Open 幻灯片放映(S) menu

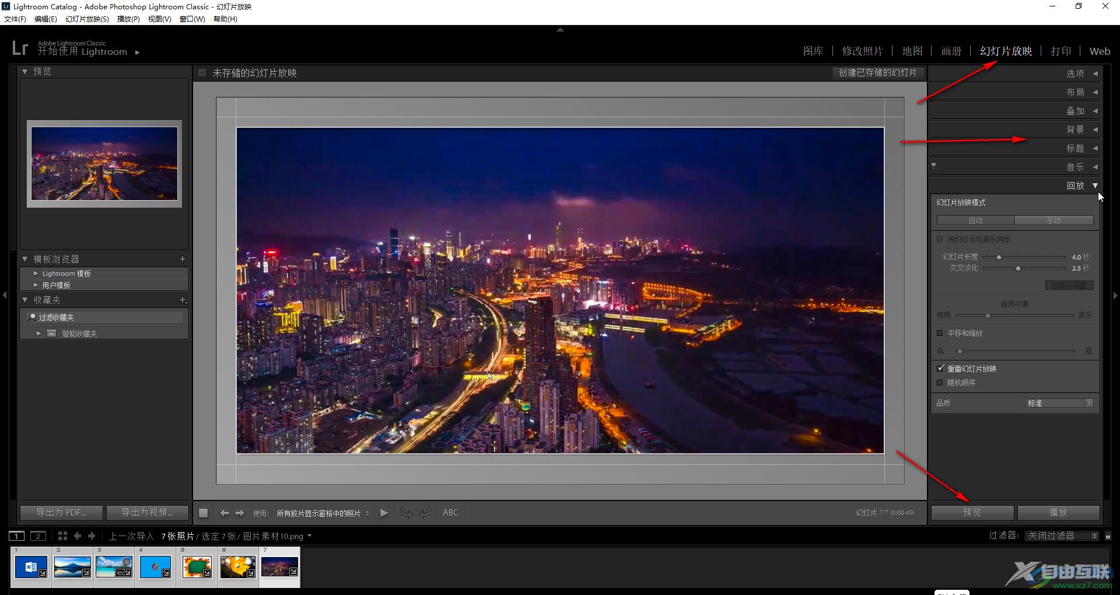(87, 19)
